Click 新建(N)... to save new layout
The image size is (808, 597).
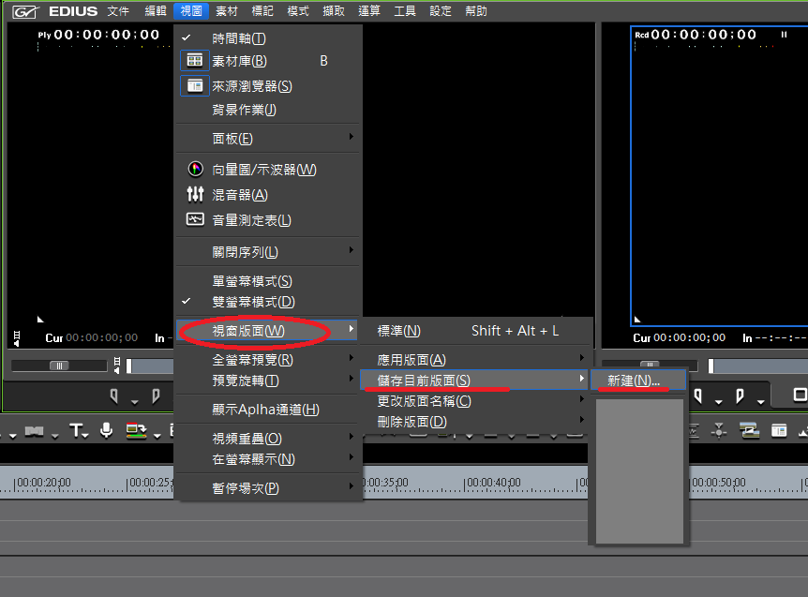coord(634,381)
